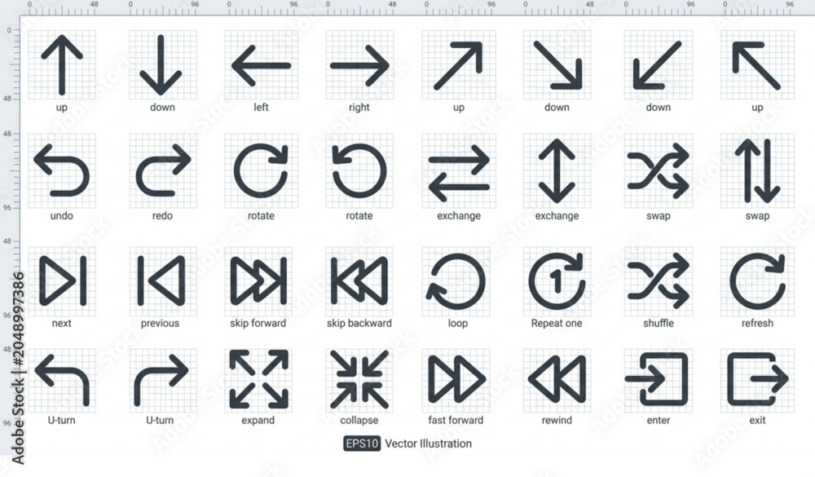
Task: Select the left-pointing arrow icon
Action: coord(261,65)
